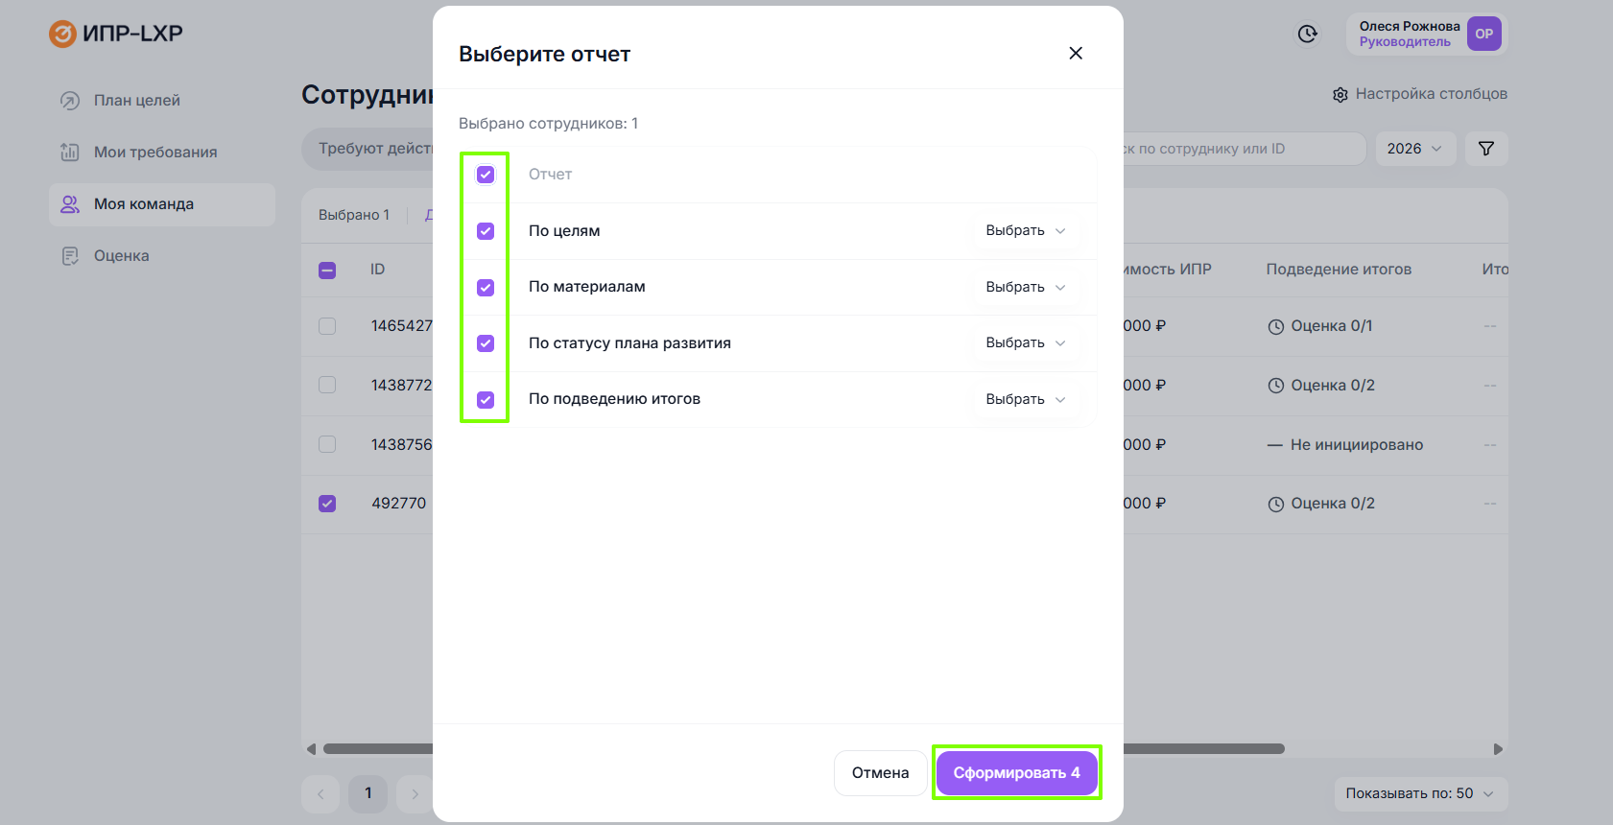
Task: Click the gear icon by Настройка столбцов
Action: coord(1340,95)
